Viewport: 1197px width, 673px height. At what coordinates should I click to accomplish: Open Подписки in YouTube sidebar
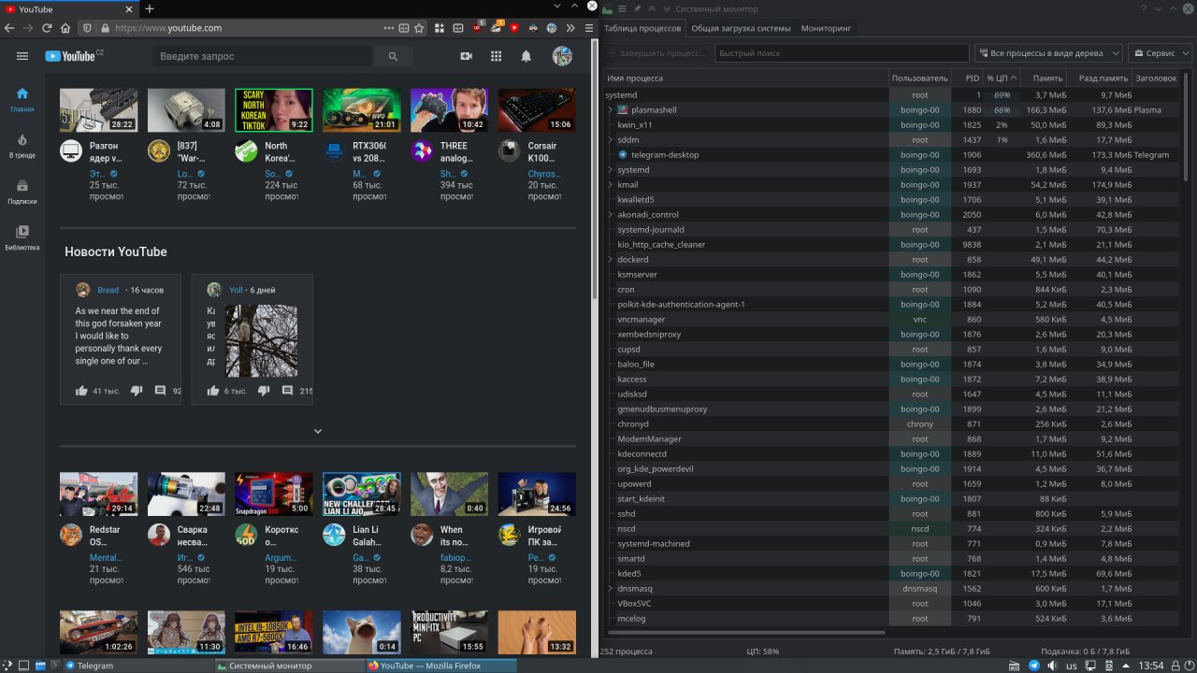22,193
